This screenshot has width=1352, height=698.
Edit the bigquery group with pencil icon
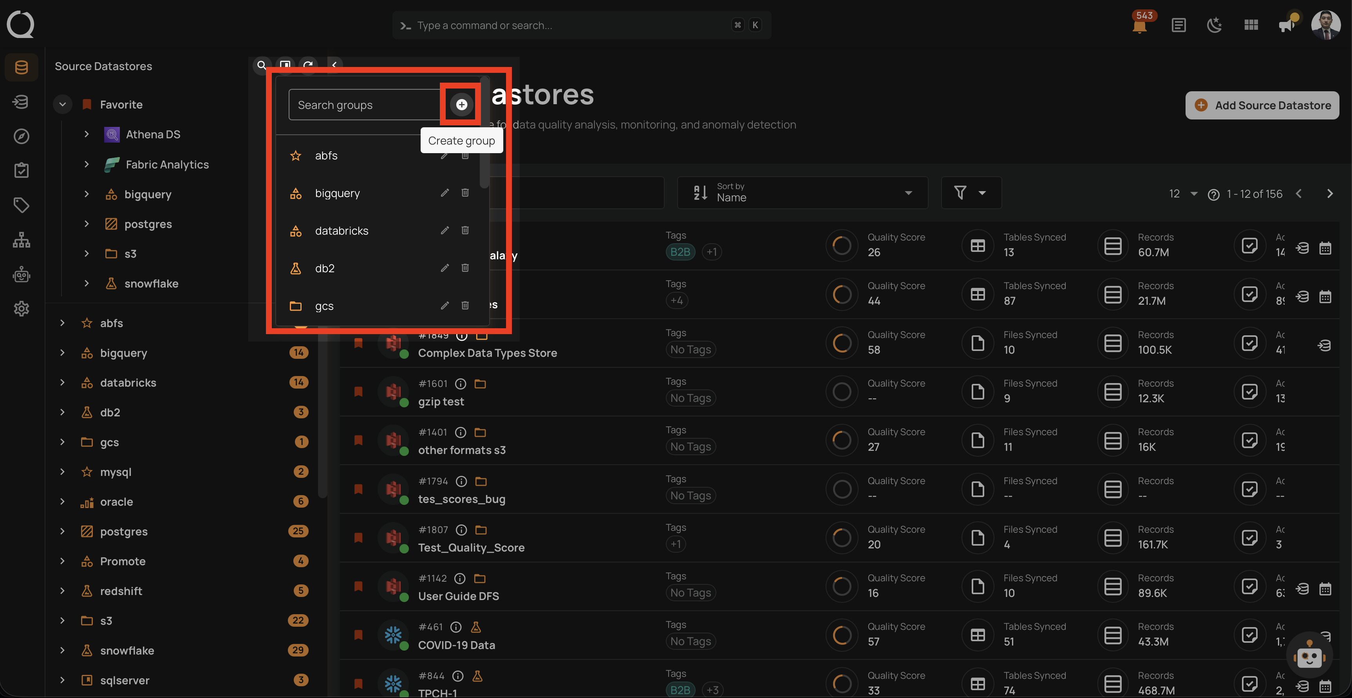coord(445,193)
